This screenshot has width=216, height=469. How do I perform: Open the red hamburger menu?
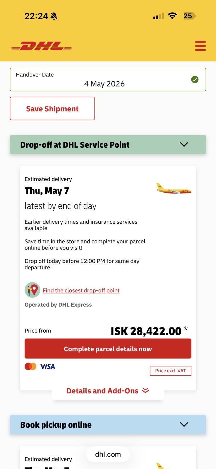pos(200,46)
